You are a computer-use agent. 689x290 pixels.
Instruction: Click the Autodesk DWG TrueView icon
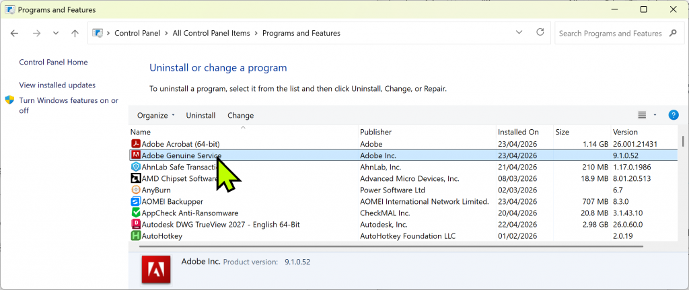coord(136,225)
